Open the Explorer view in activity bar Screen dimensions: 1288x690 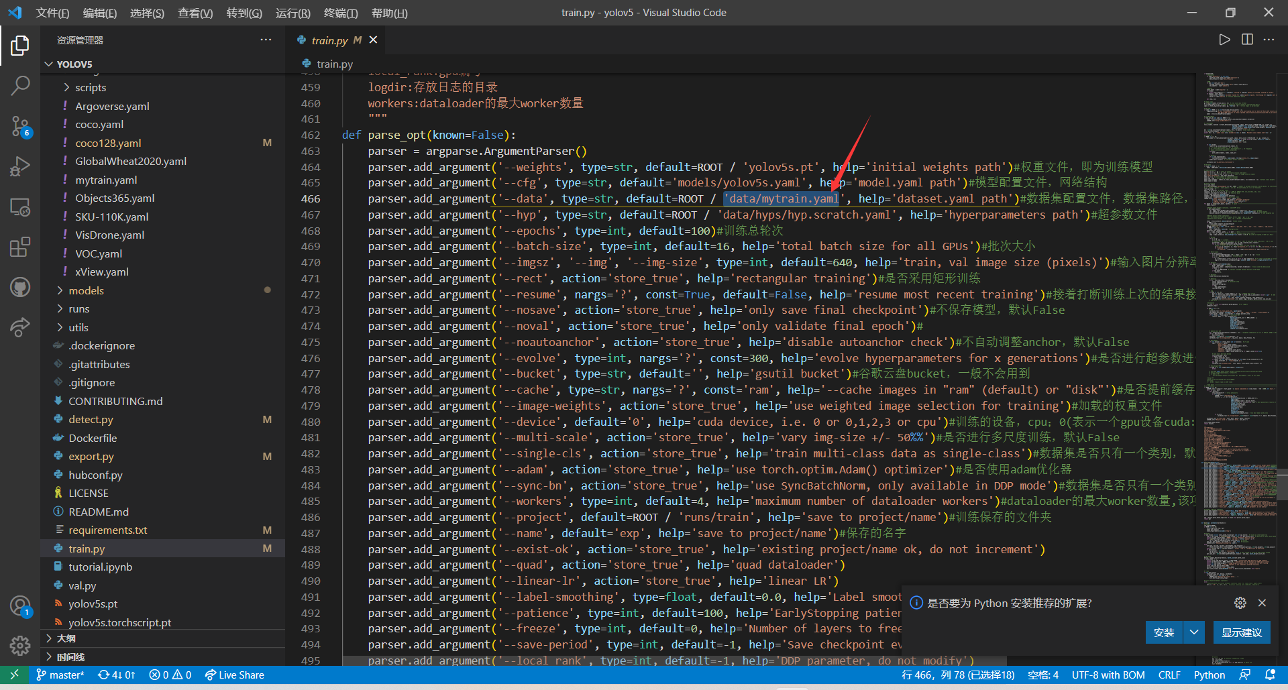[20, 46]
